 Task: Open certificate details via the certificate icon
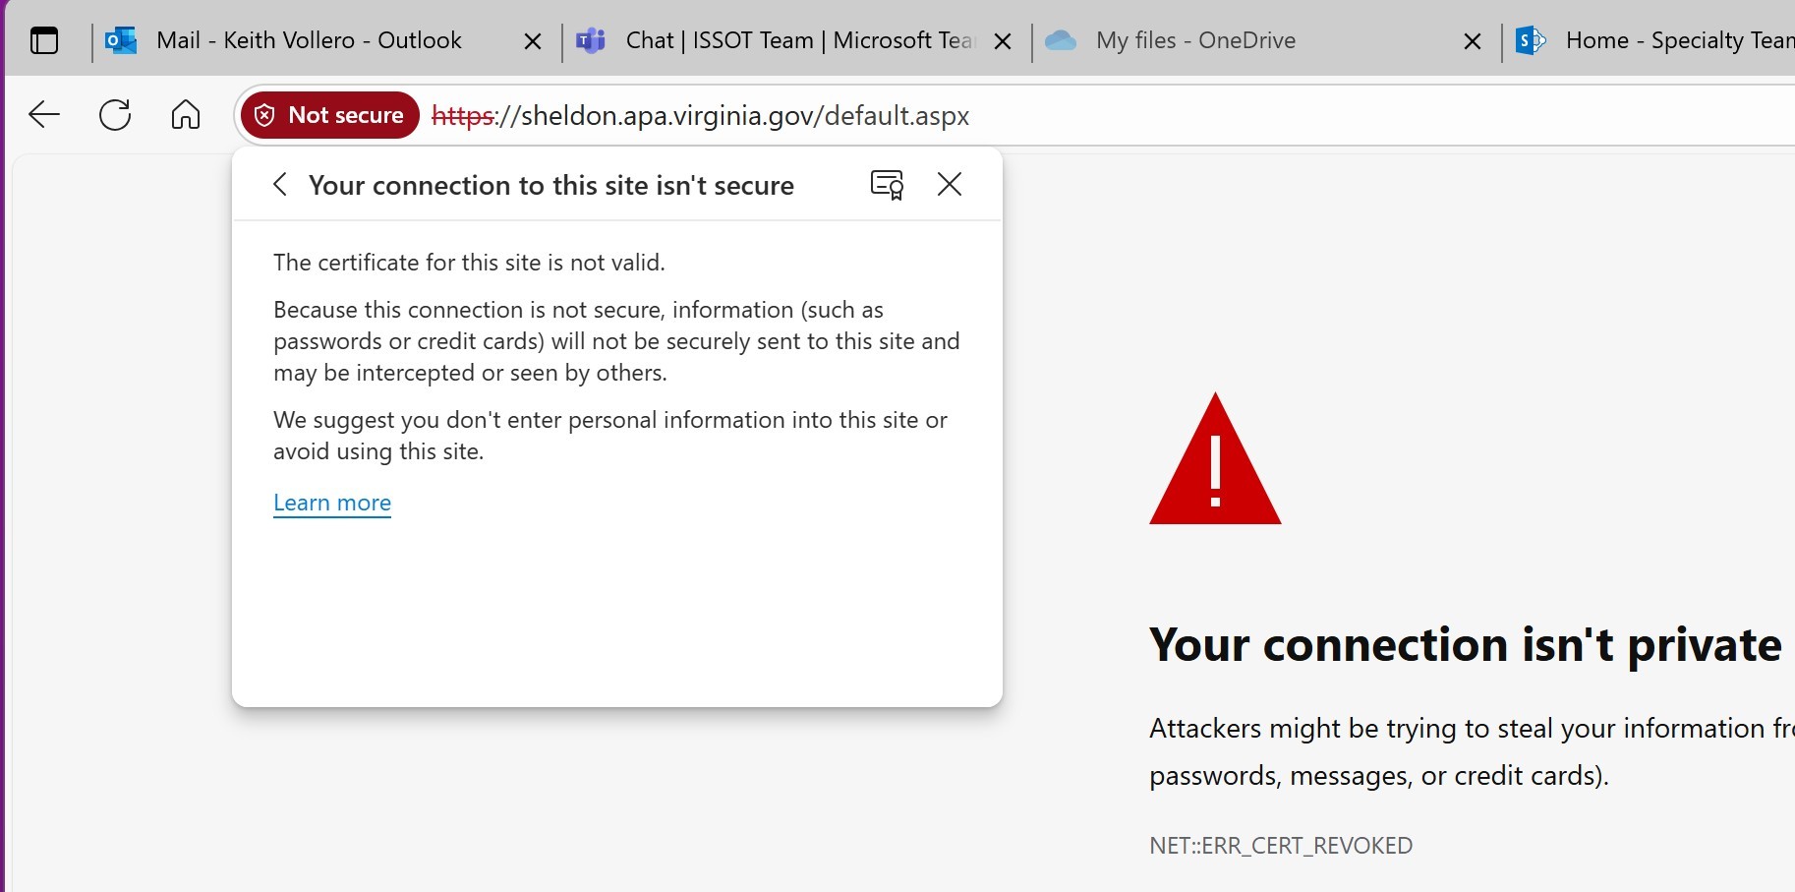[884, 184]
